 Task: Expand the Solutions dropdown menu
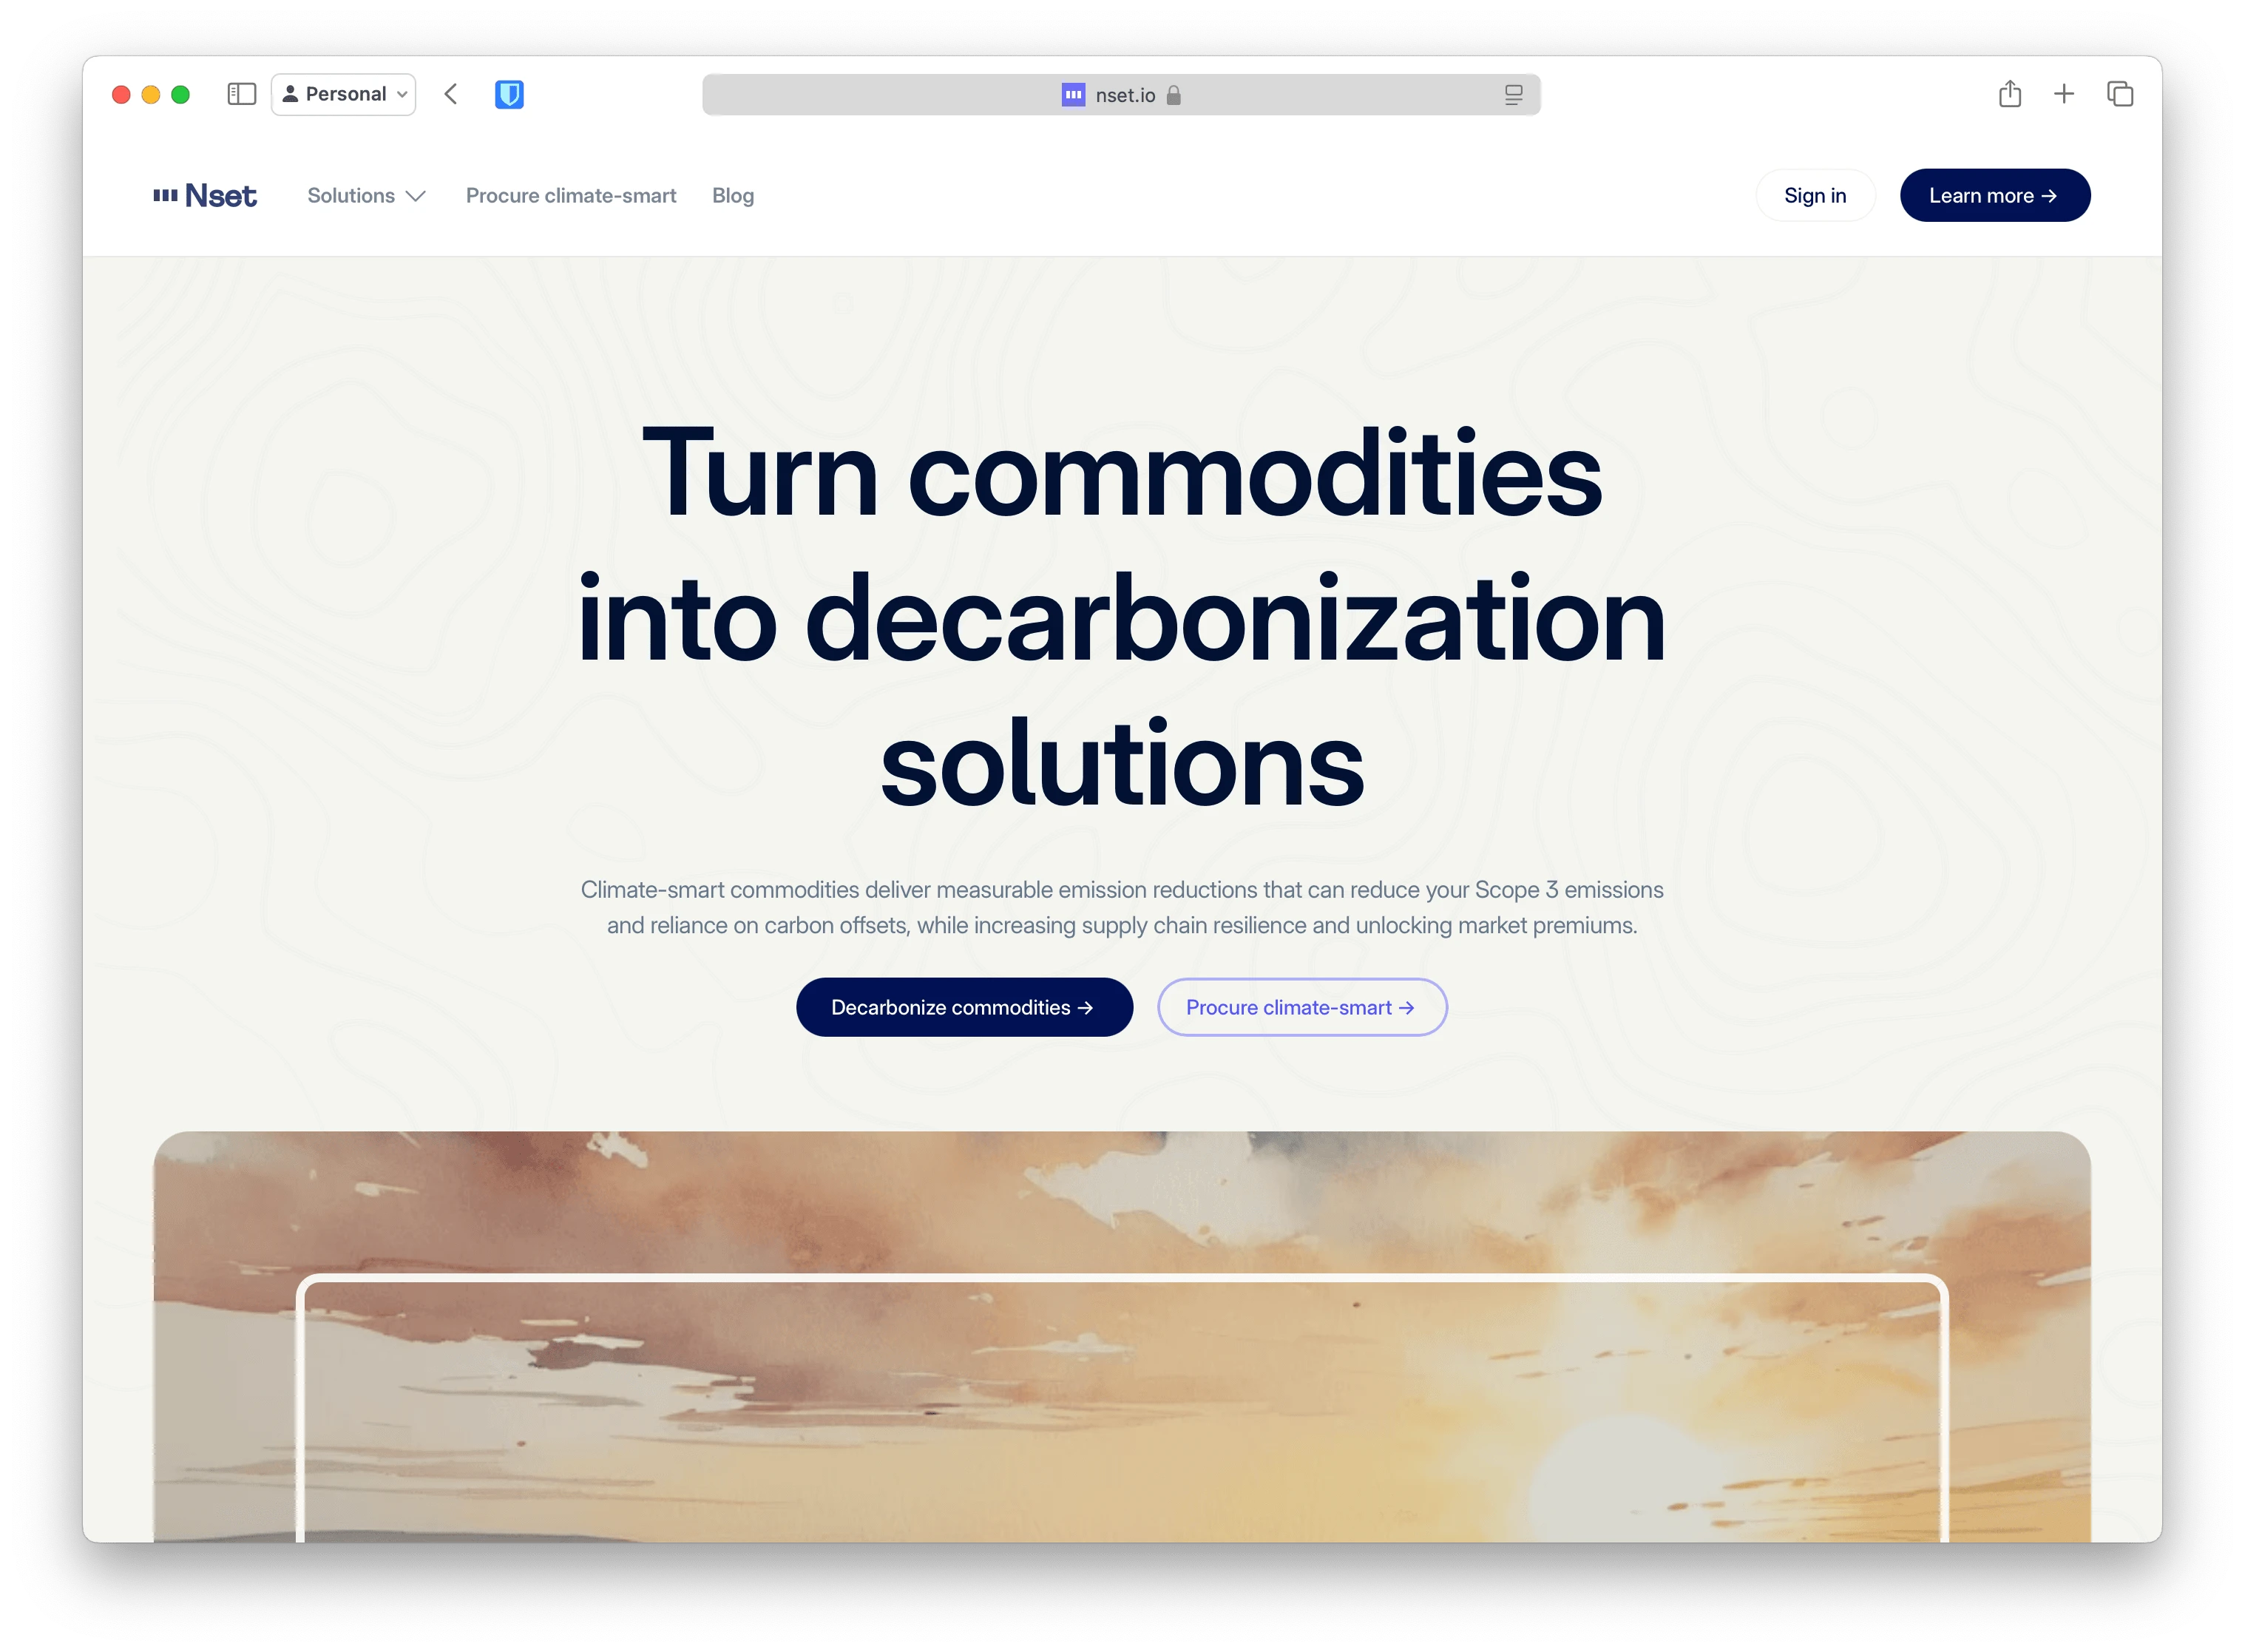(366, 195)
